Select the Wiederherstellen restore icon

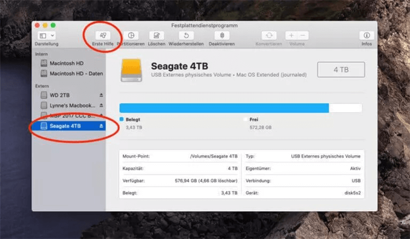186,35
